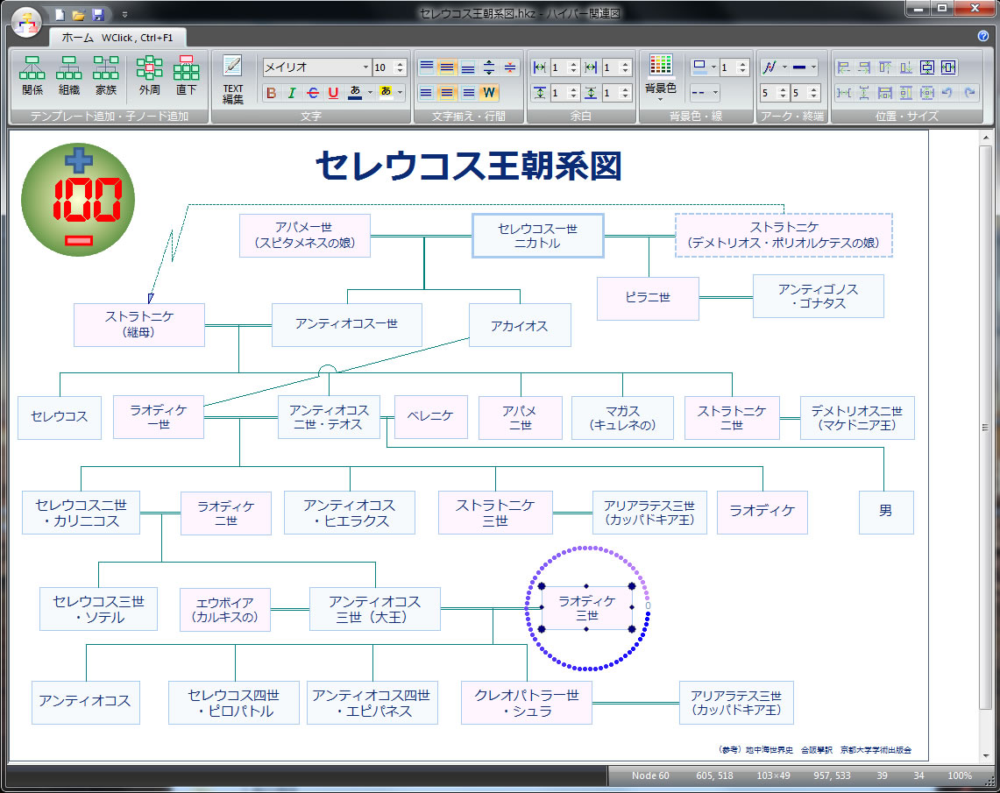The height and width of the screenshot is (793, 1000).
Task: Click the 外周 child node icon
Action: (x=149, y=74)
